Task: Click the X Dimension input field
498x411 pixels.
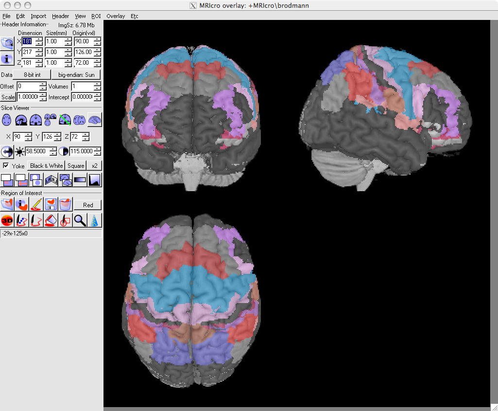Action: (28, 41)
